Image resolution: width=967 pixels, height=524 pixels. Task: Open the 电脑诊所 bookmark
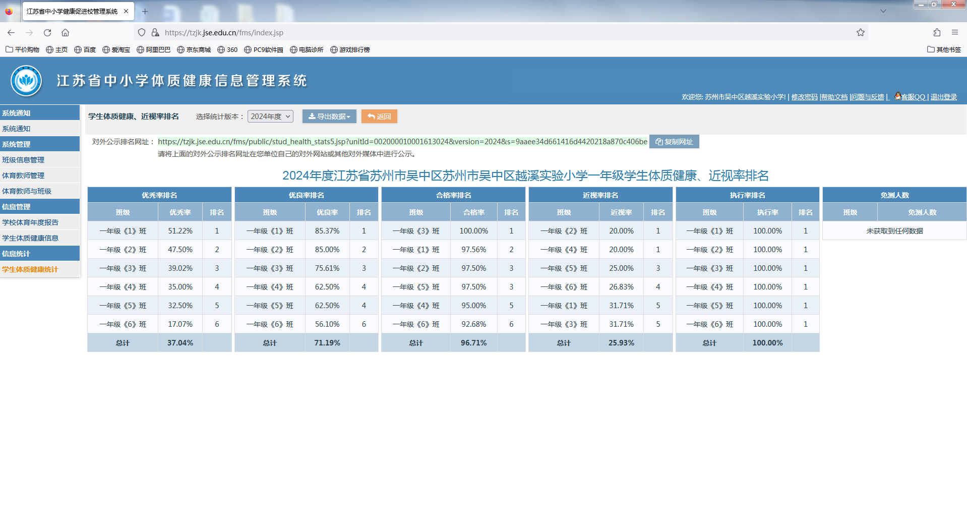307,49
